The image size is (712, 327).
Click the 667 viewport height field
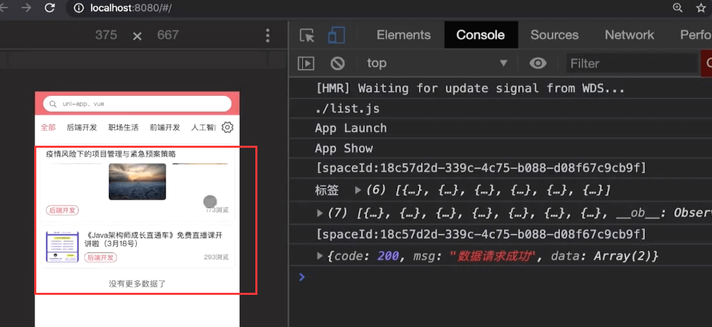click(168, 36)
